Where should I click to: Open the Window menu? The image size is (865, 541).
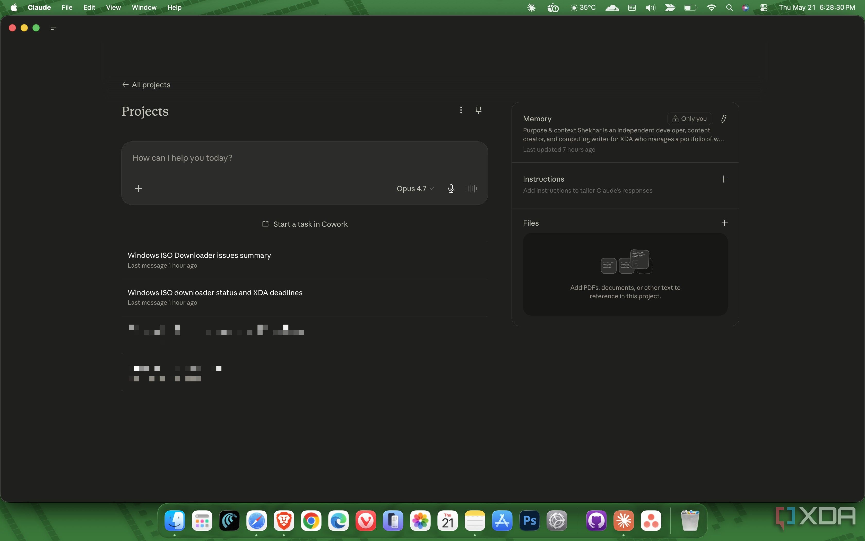click(144, 7)
